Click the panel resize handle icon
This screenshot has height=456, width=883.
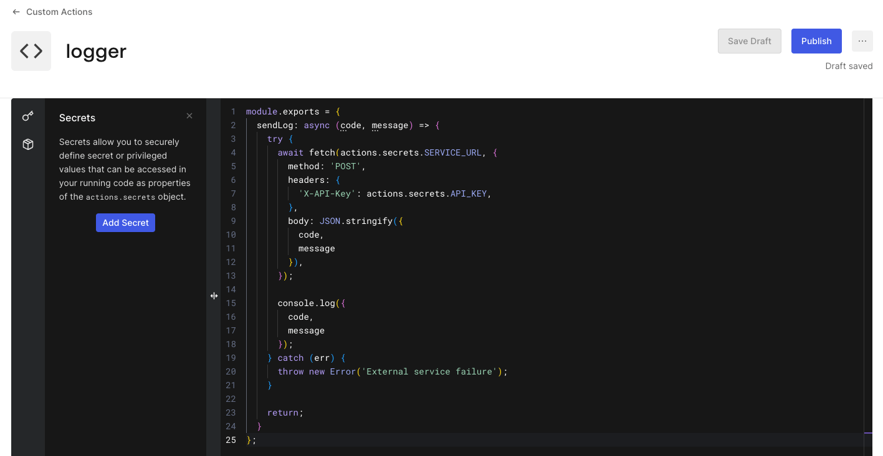(x=214, y=296)
